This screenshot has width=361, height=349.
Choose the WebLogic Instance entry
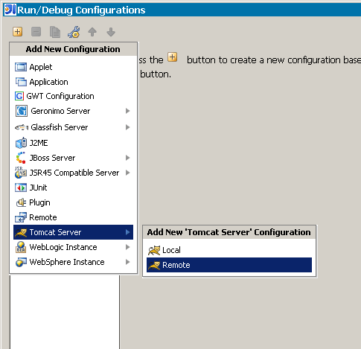click(x=73, y=247)
